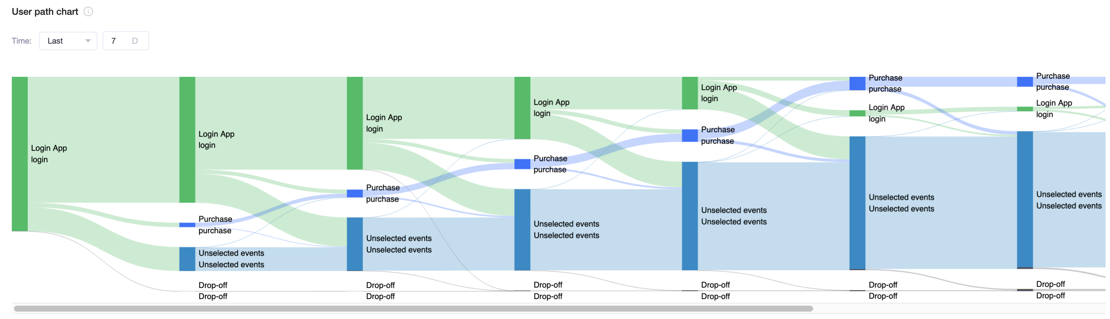Image resolution: width=1110 pixels, height=319 pixels.
Task: Select the second column Login App node bar
Action: [187, 140]
